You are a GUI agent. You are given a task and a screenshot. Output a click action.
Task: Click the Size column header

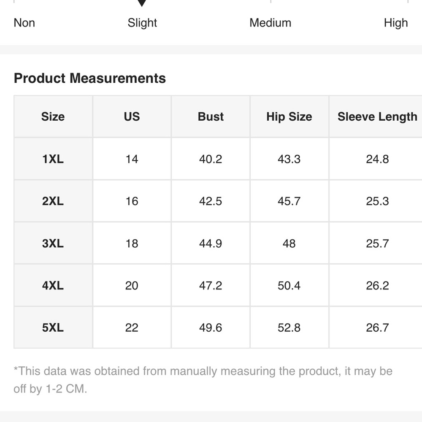pos(53,117)
